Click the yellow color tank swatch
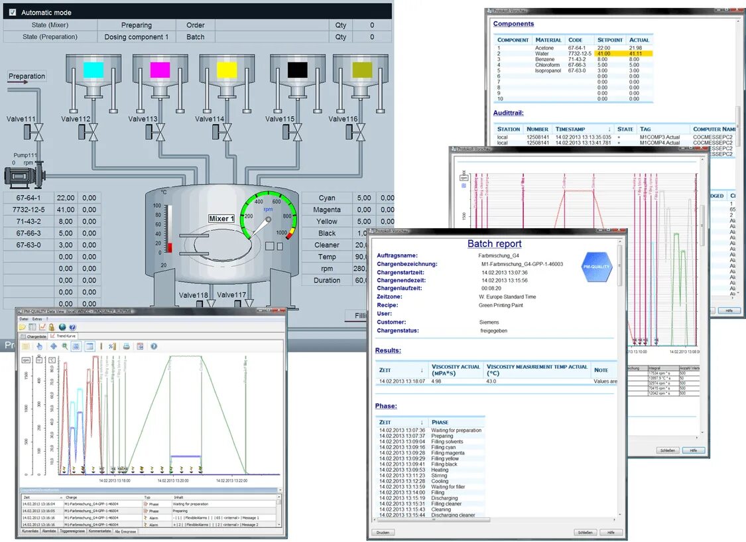746x542 pixels. 227,70
